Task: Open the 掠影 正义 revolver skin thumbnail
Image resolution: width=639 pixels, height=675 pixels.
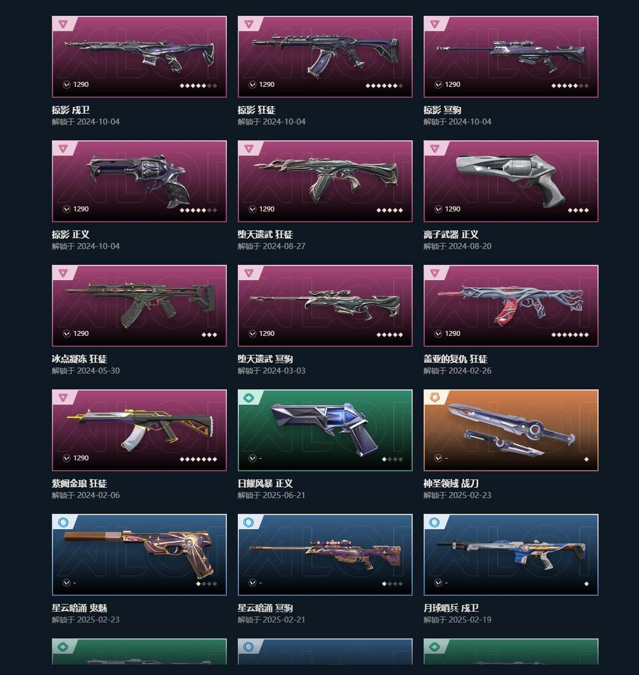Action: 139,181
